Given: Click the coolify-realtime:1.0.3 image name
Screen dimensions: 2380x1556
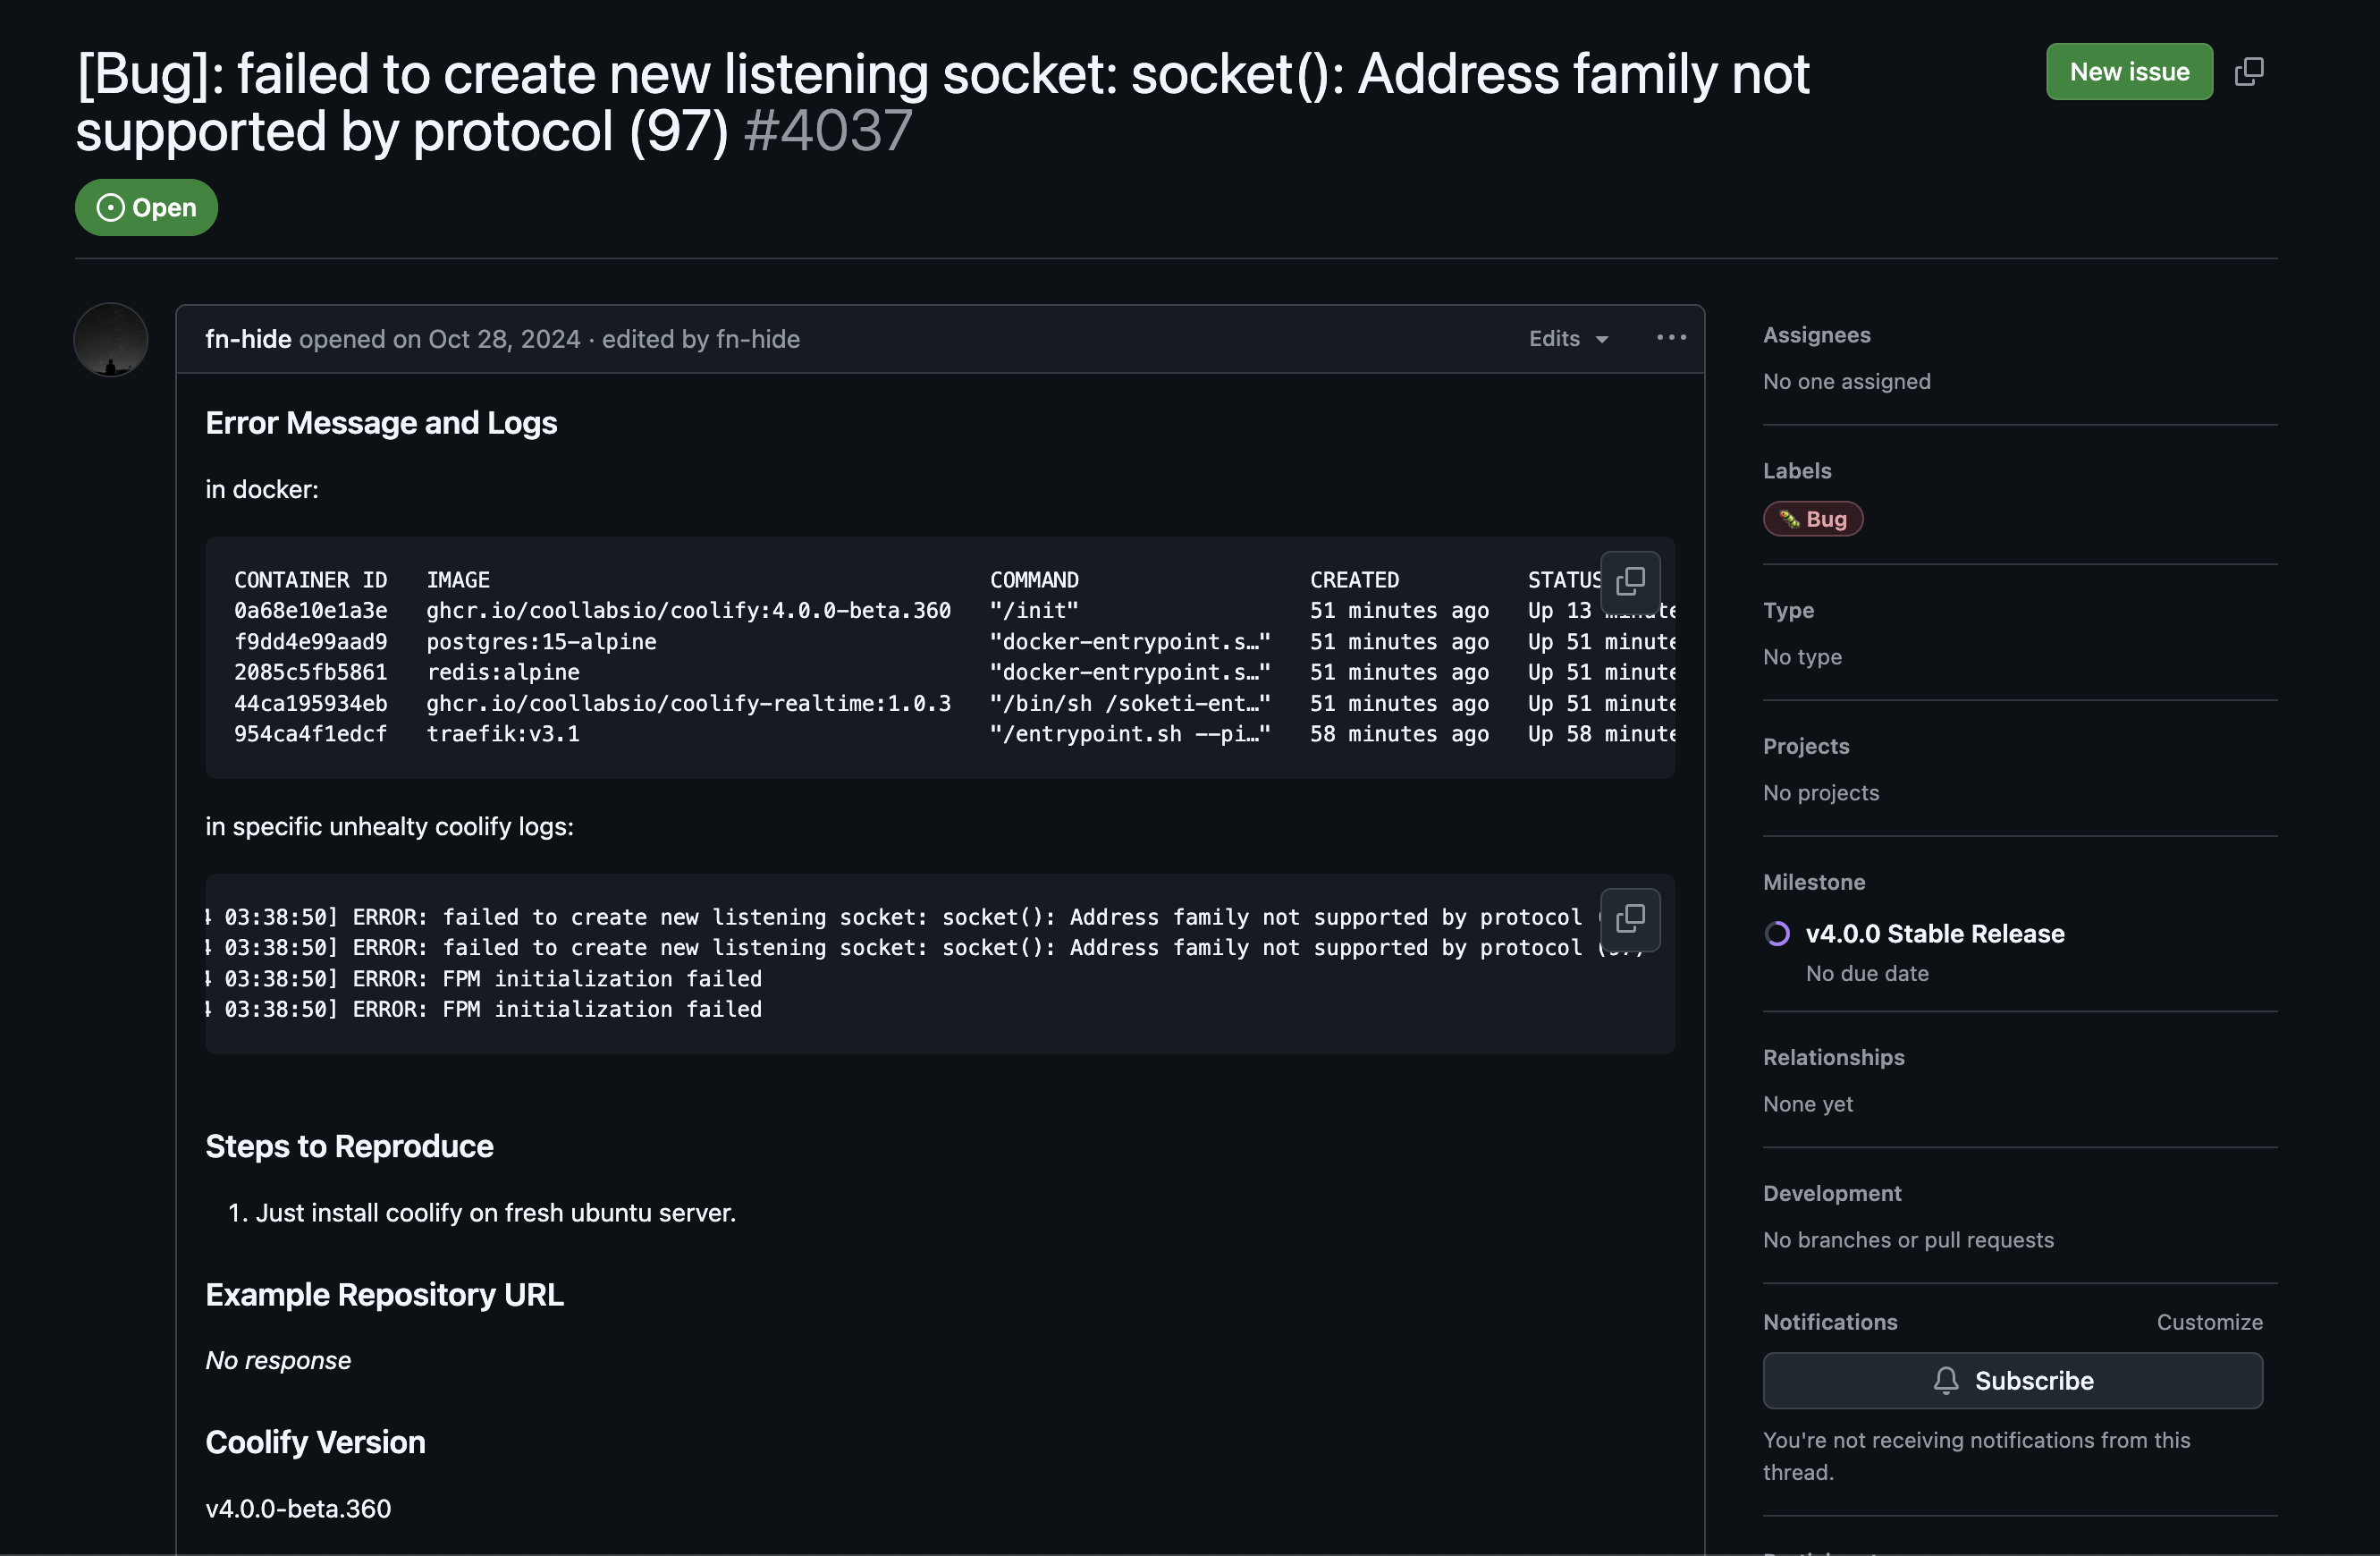Looking at the screenshot, I should 688,704.
